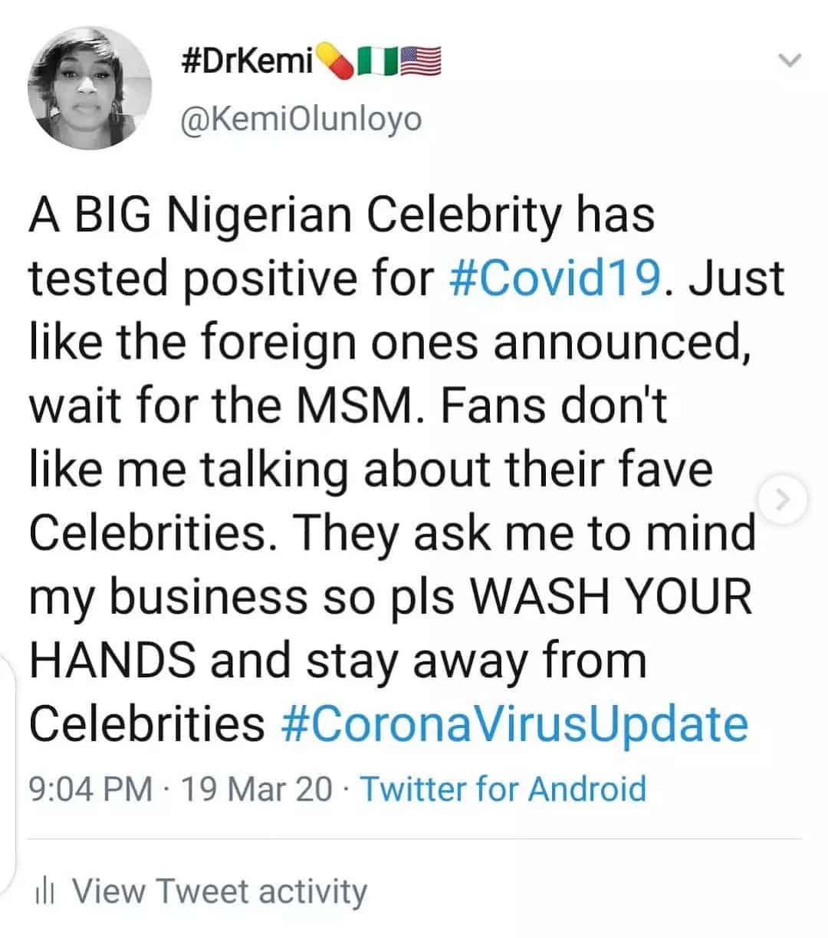828x938 pixels.
Task: Click the next image arrow
Action: (781, 501)
